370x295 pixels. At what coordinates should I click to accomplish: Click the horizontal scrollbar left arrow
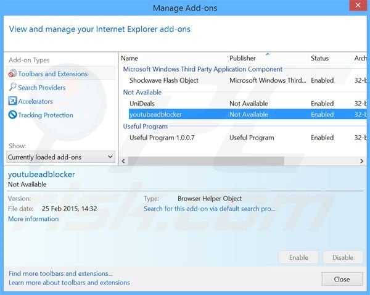click(x=124, y=161)
